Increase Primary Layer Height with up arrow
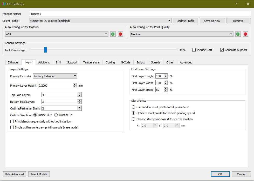 75,84
